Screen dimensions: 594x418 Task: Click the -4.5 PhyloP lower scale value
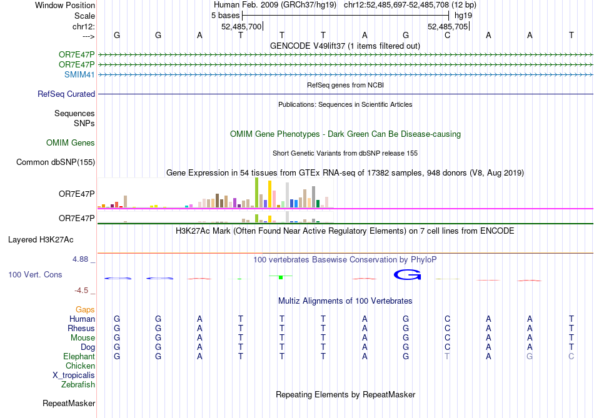(81, 291)
